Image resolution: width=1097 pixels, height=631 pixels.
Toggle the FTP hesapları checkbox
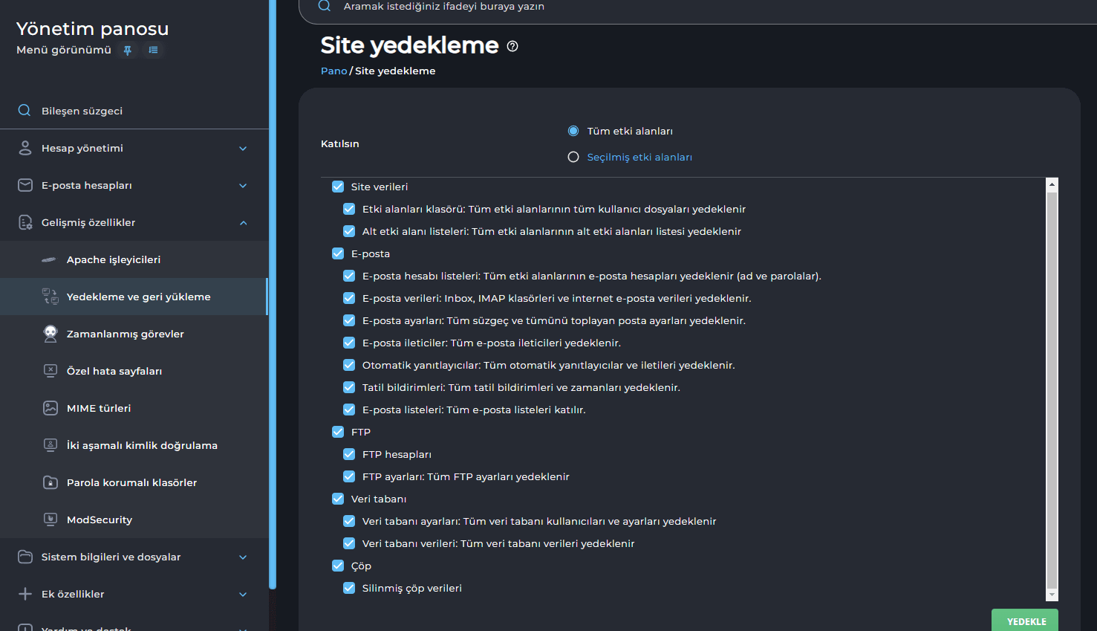[349, 454]
